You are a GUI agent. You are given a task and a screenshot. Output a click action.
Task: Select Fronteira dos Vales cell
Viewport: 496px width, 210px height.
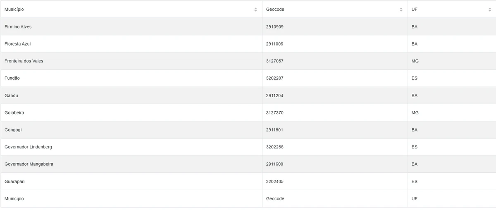(x=24, y=61)
